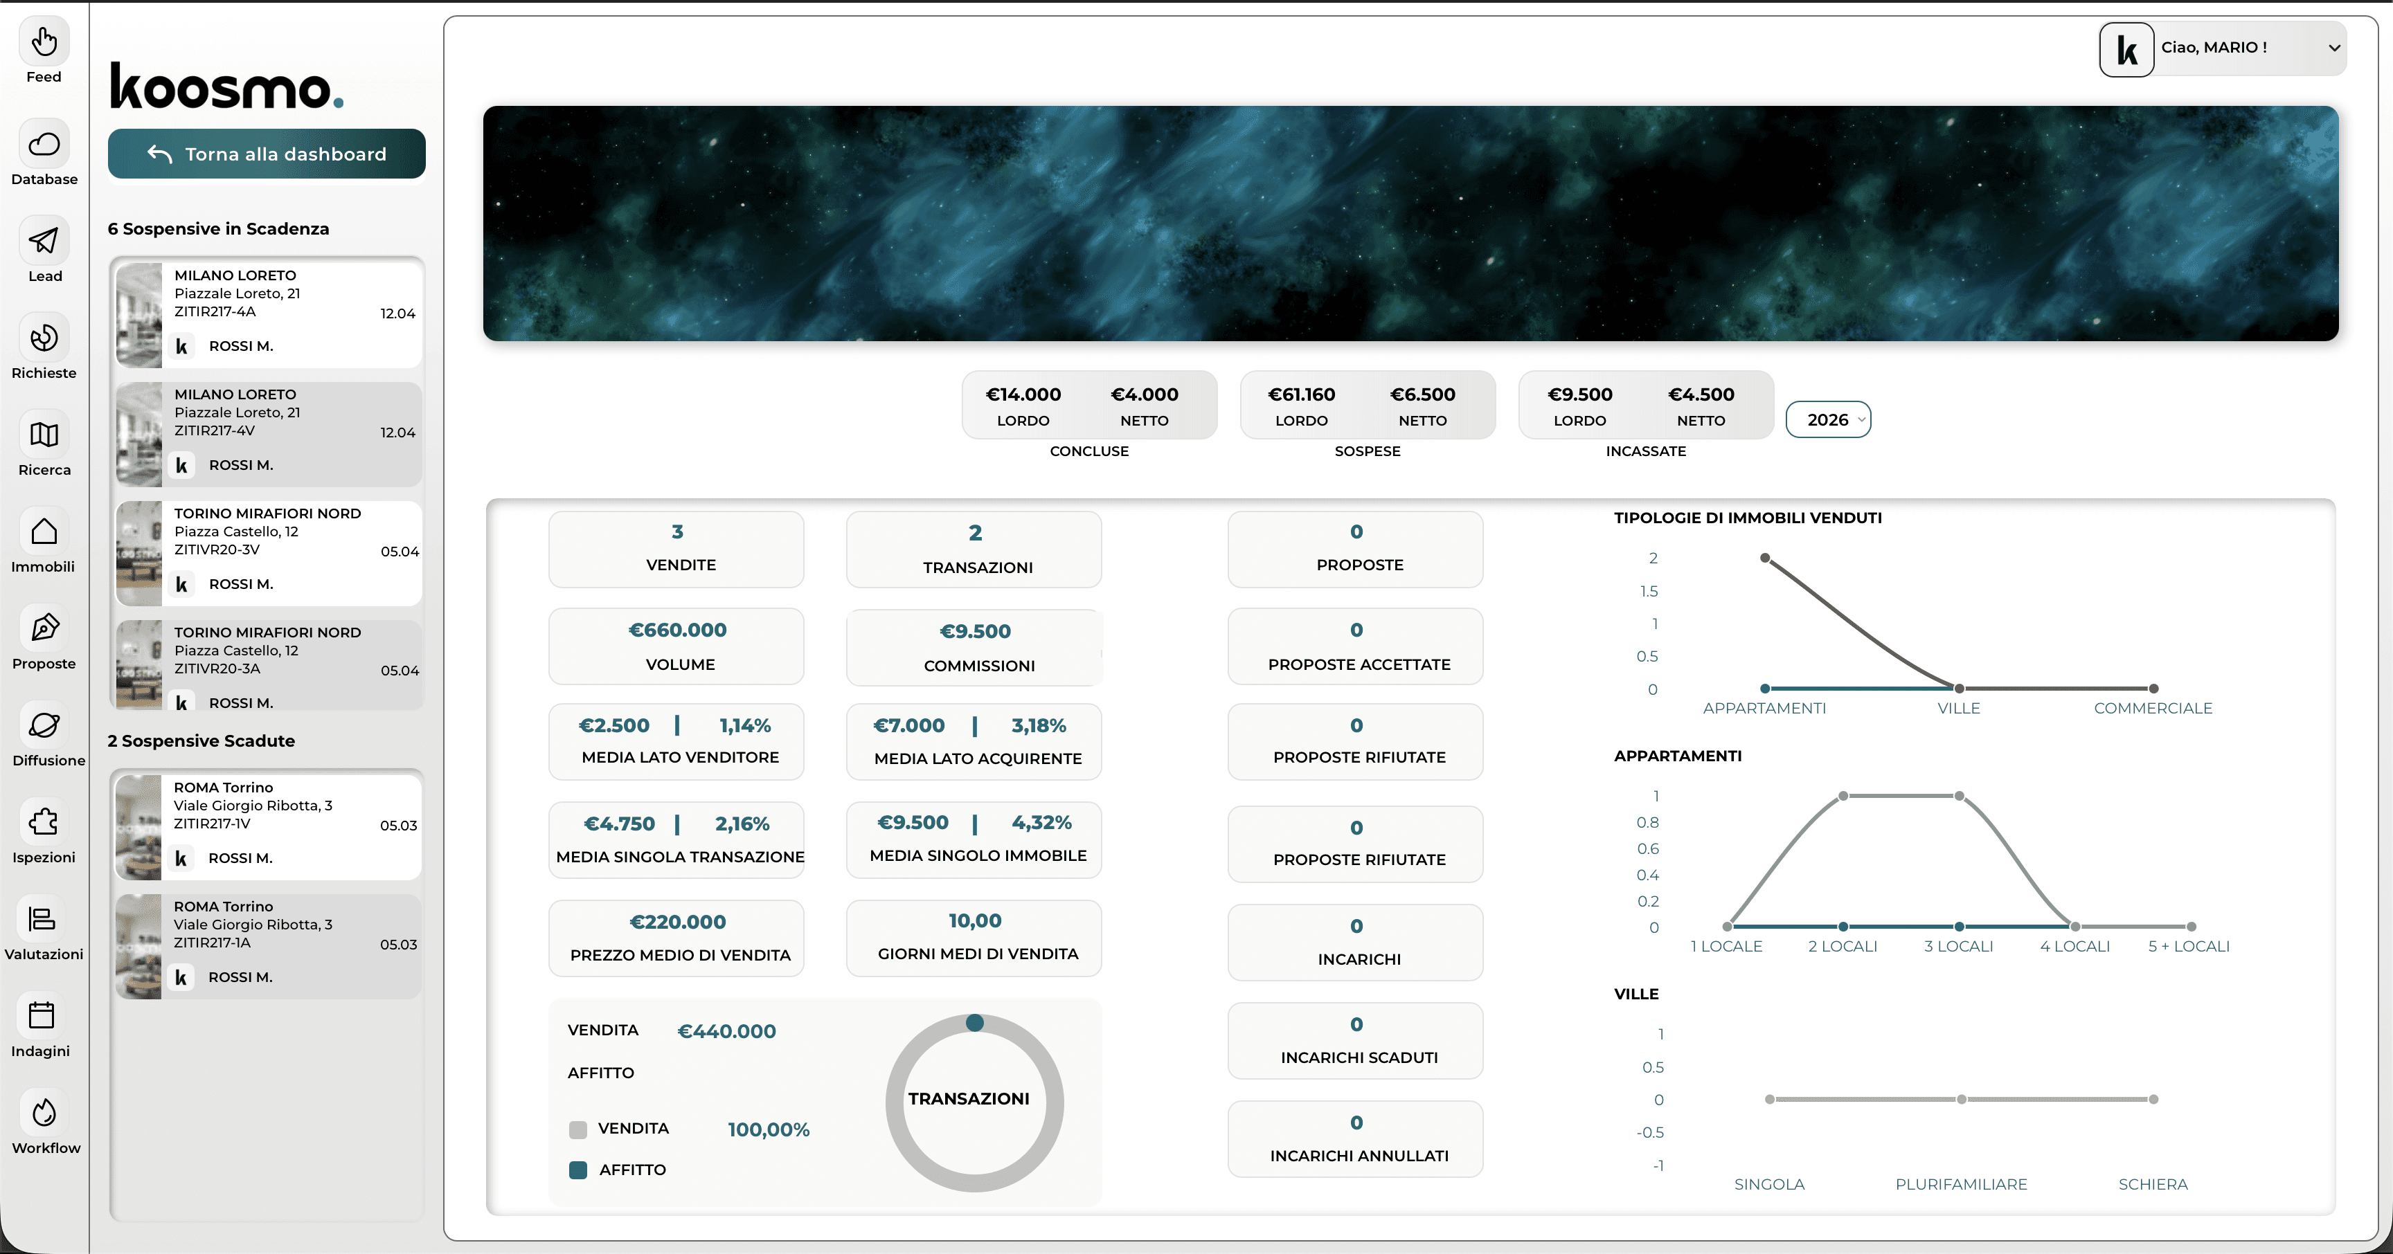
Task: Click agent k icon on ZITIR217-4A card
Action: pyautogui.click(x=182, y=346)
